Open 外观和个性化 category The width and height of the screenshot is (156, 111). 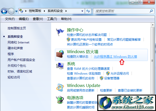pos(17,66)
